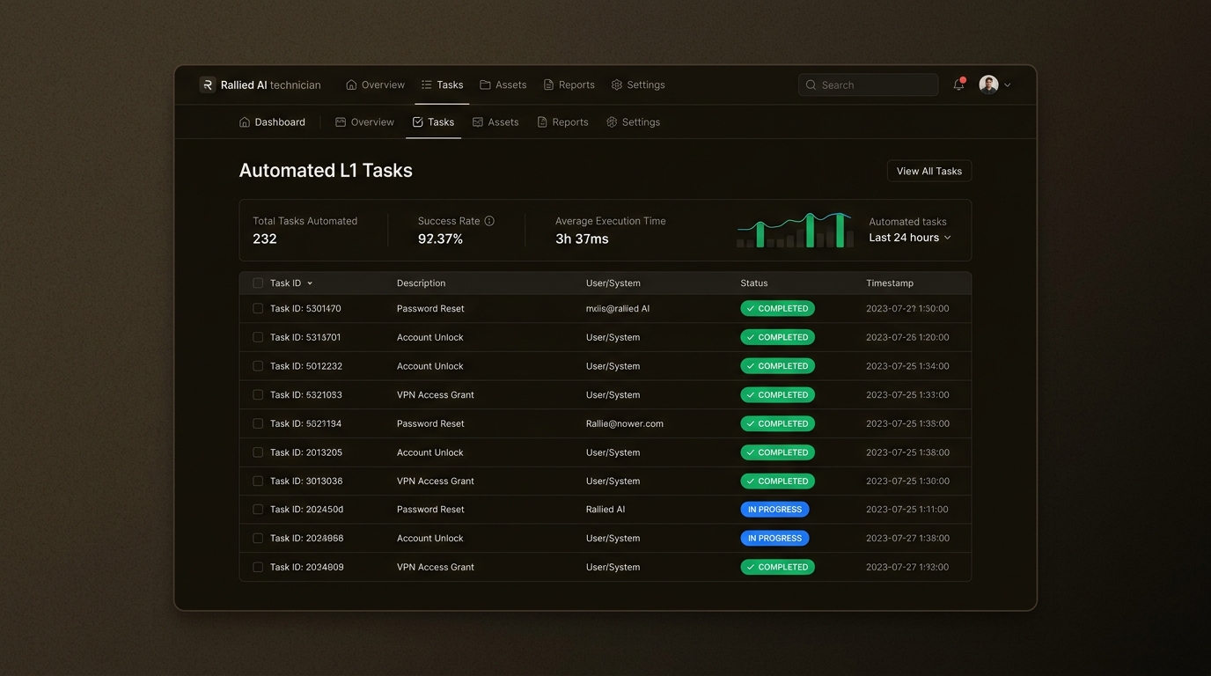
Task: Click the User/System column header
Action: 613,283
